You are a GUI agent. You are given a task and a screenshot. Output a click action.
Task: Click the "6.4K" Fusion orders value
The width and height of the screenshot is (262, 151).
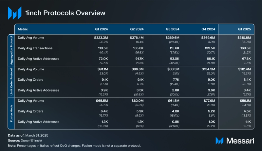tap(104, 111)
